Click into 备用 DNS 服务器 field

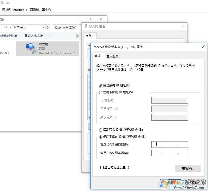pos(170,153)
